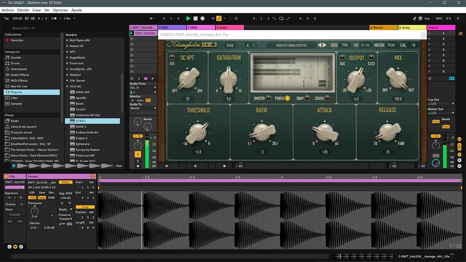
Task: Toggle the orange Automation Arm button
Action: tap(219, 18)
